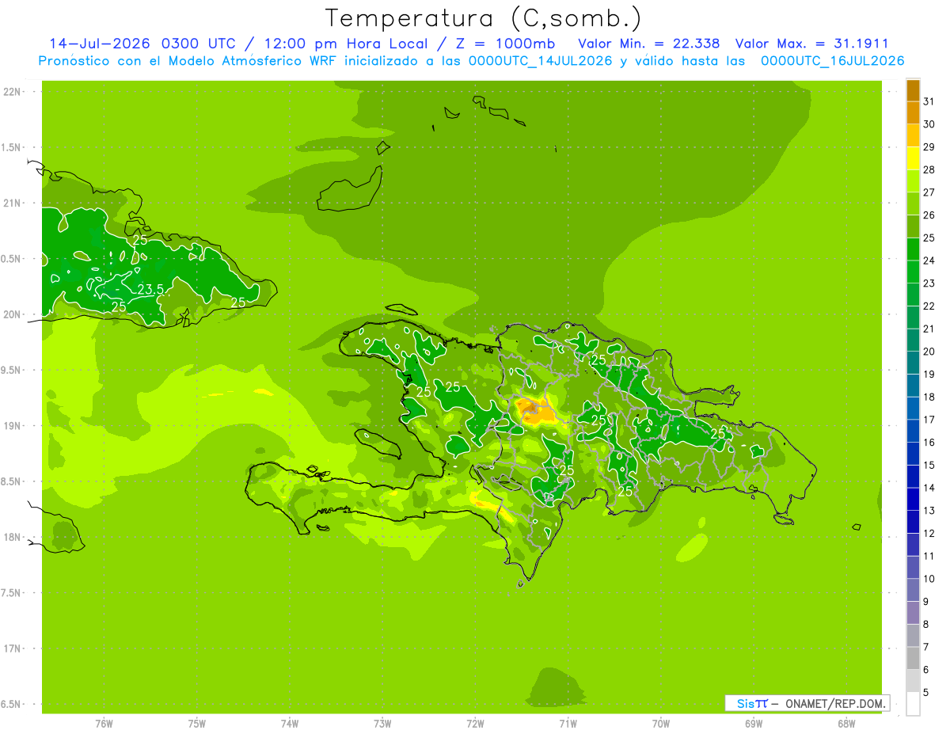Viewport: 950px width, 734px height.
Task: Click the "76W" longitude label
Action: [x=104, y=723]
